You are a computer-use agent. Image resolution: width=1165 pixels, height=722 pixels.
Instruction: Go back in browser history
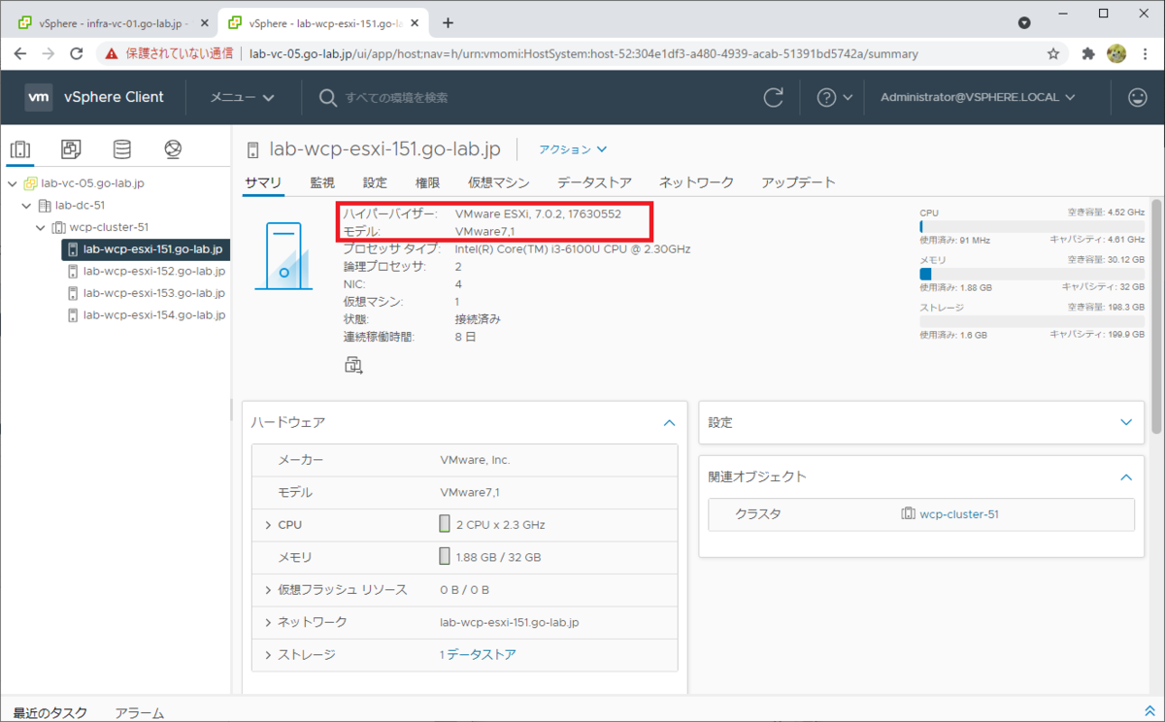tap(20, 54)
